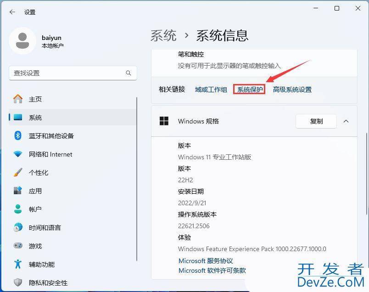This screenshot has height=292, width=369.
Task: Click the 没有可用于此显示器的笔或触控输入 text
Action: pos(229,66)
